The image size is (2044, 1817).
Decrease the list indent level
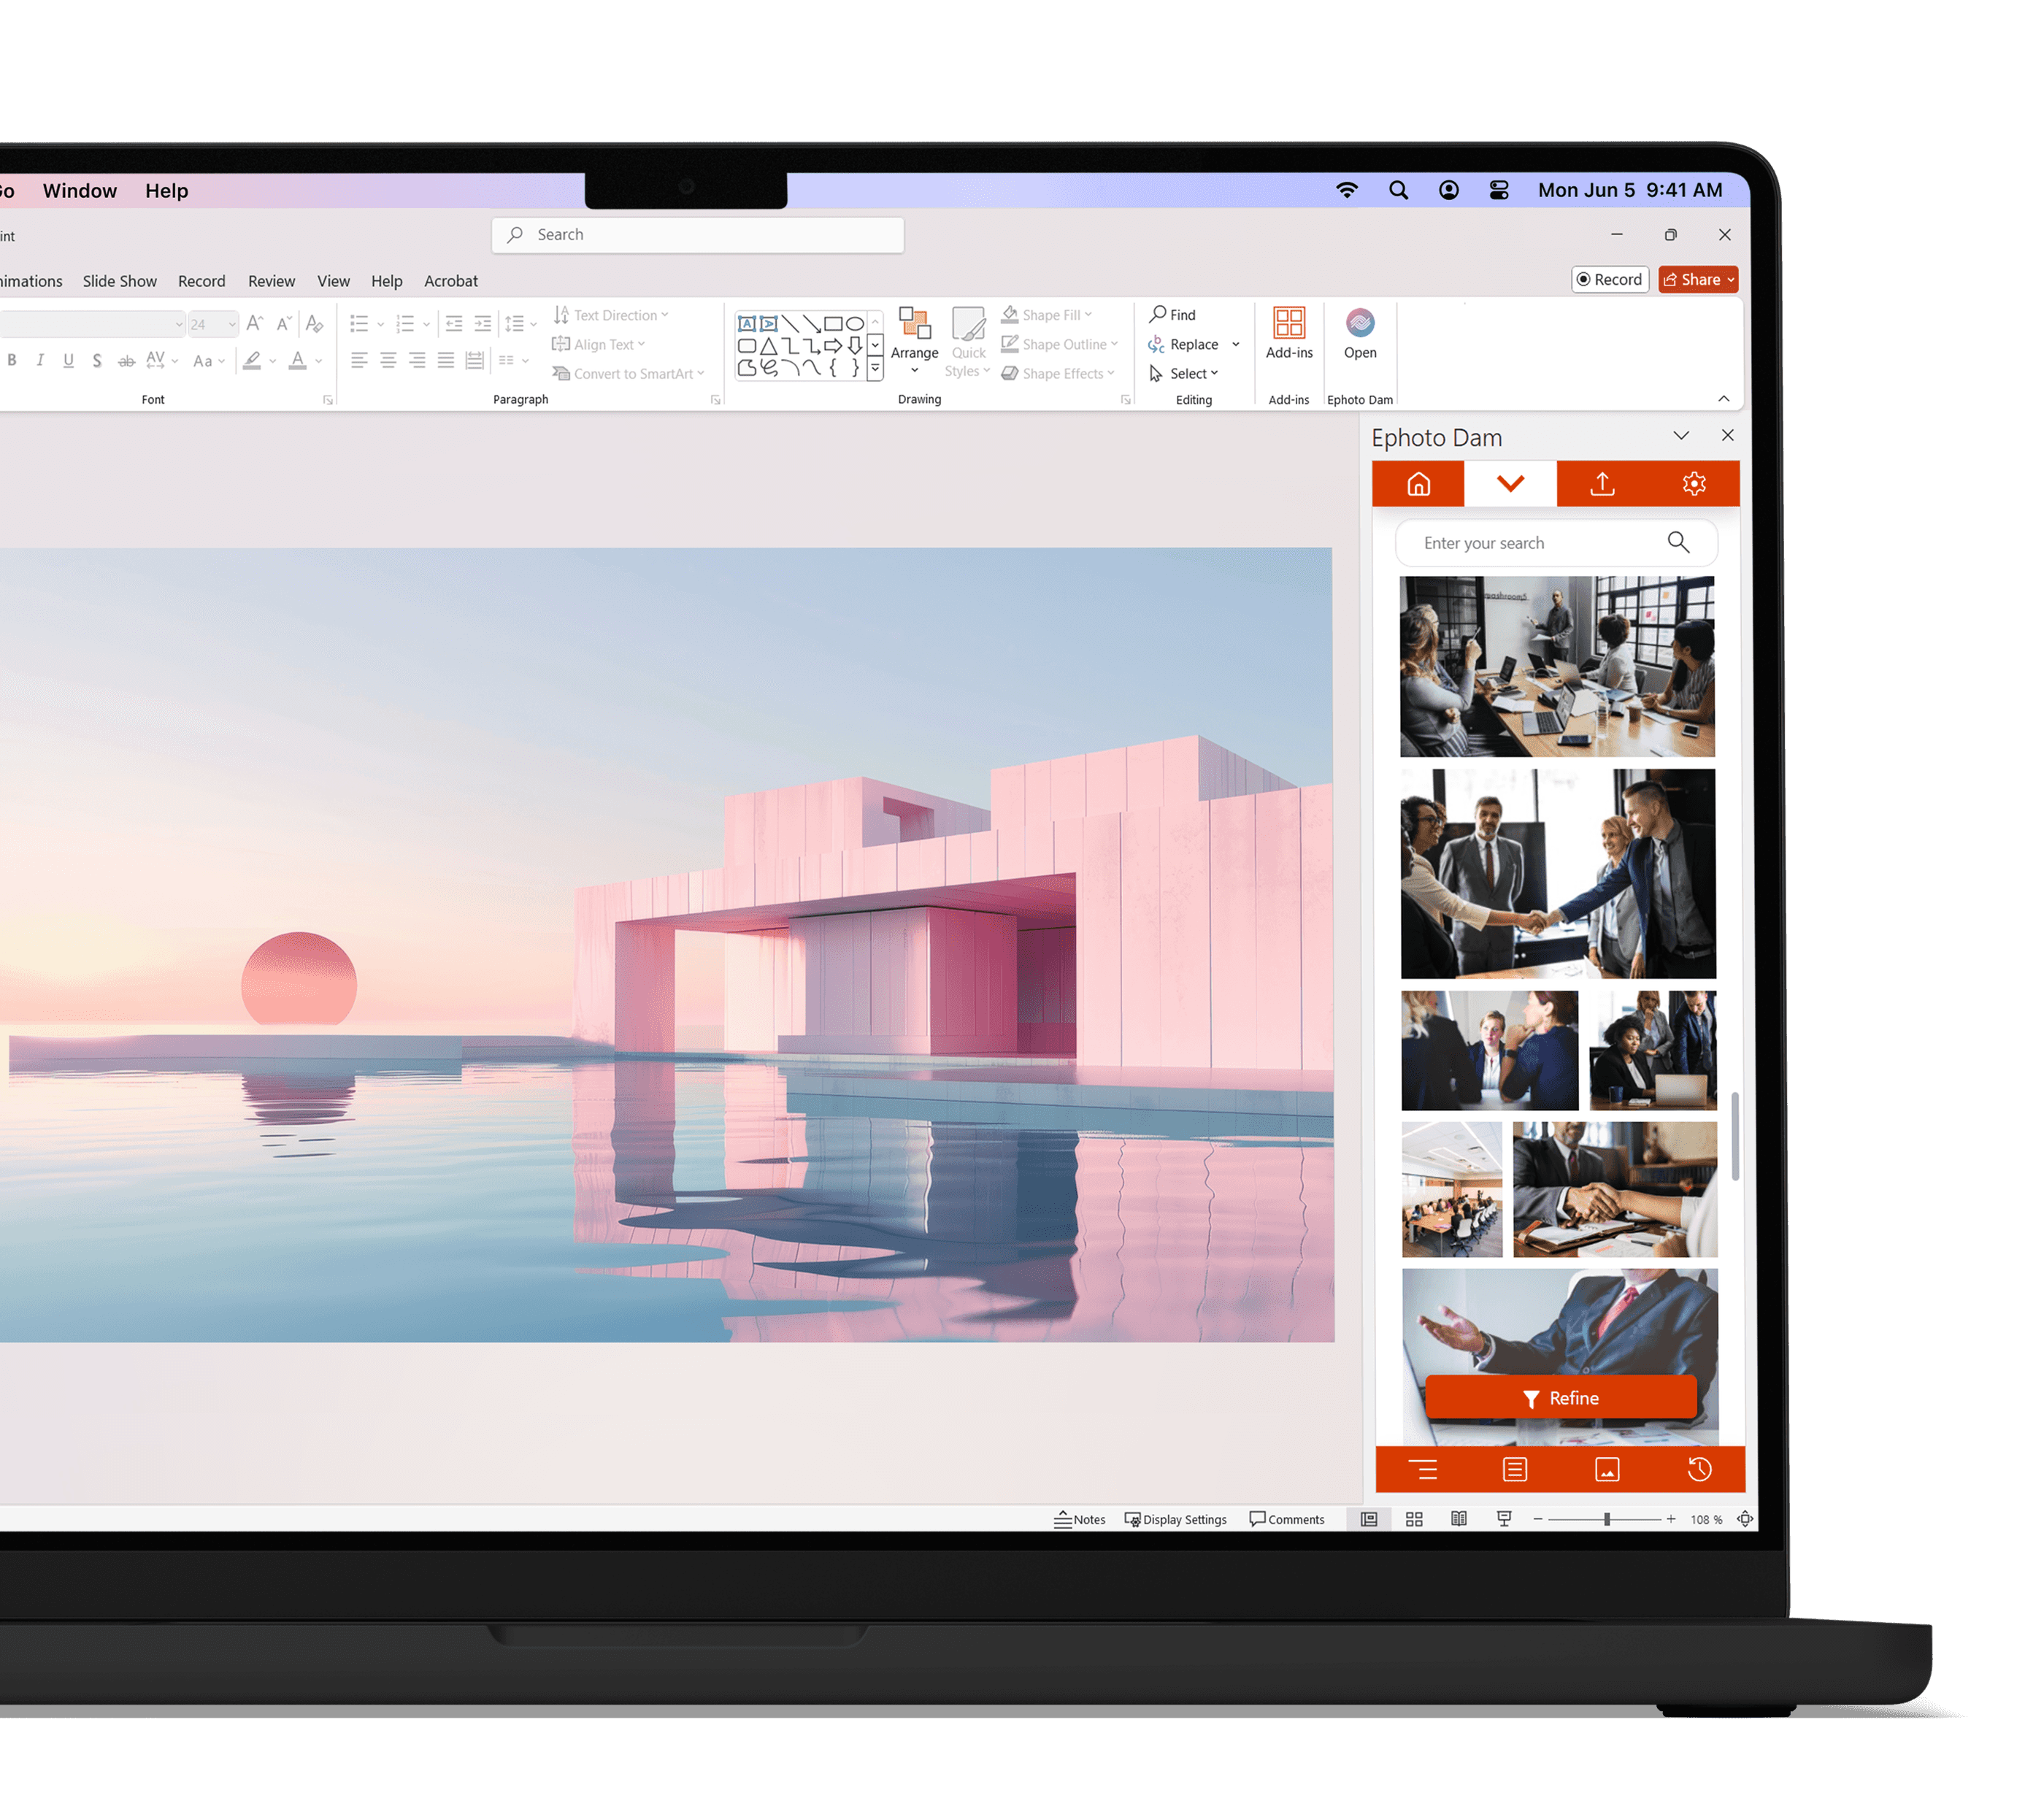pos(454,323)
